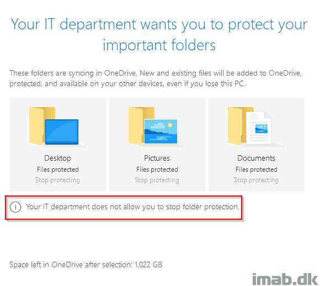Click Files protected under Pictures
The height and width of the screenshot is (286, 320).
[157, 170]
